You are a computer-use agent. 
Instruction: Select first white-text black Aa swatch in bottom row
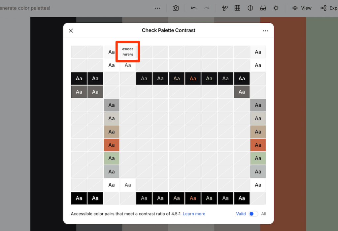[79, 198]
